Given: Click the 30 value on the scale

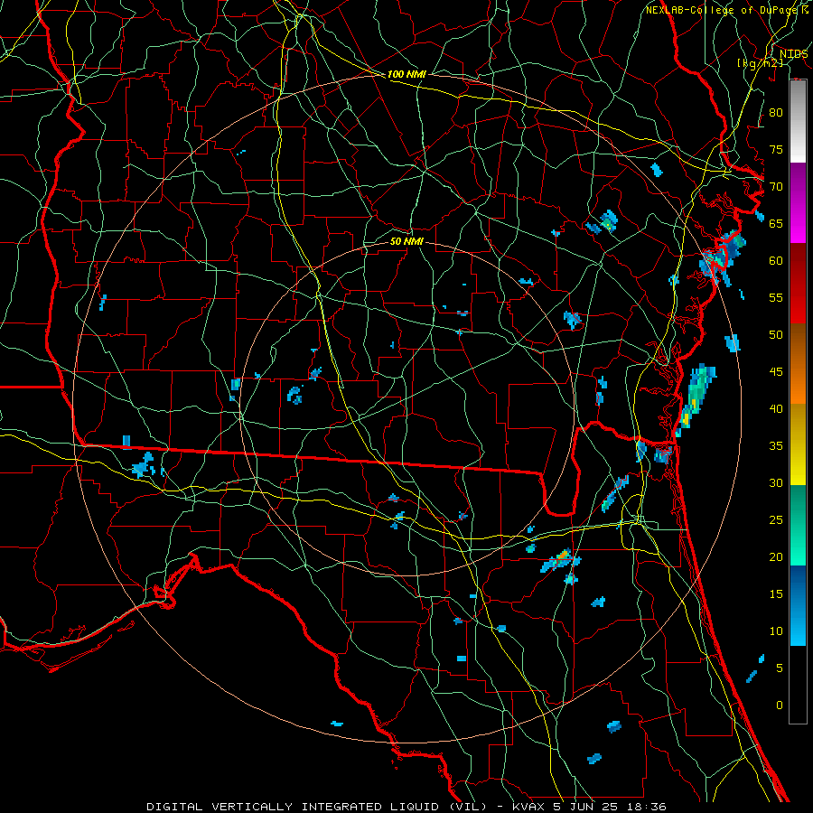Looking at the screenshot, I should pyautogui.click(x=776, y=482).
